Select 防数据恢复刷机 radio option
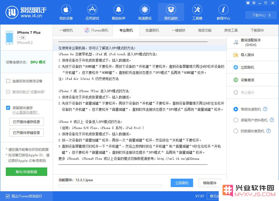279x201 pixels. click(x=236, y=131)
